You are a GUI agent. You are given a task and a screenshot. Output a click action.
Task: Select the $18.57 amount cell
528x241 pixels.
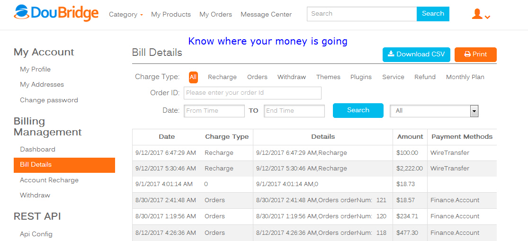click(x=410, y=200)
